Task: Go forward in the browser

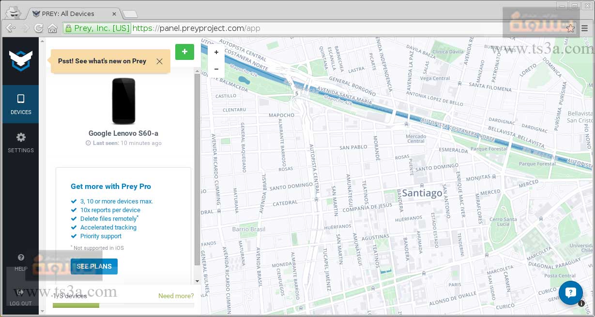Action: click(x=25, y=28)
